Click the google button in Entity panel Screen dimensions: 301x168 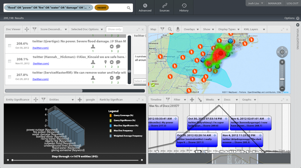[x=90, y=100]
